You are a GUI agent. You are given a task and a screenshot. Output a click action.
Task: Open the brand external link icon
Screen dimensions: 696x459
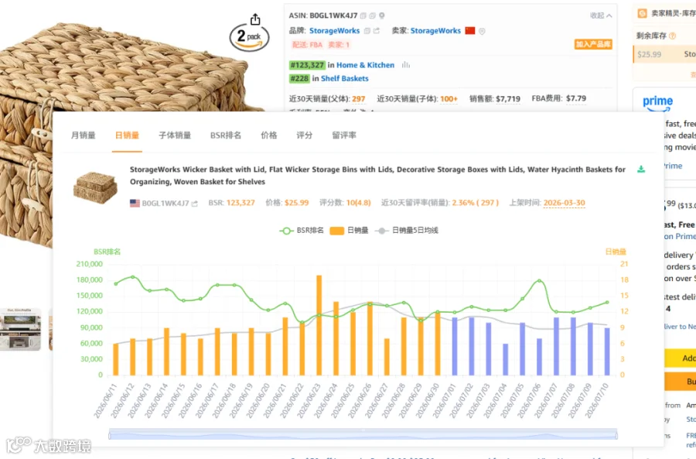coord(377,31)
